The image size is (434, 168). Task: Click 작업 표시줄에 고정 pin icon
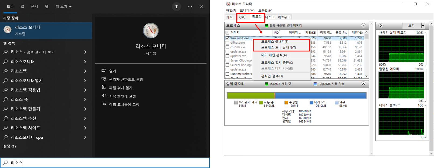tap(104, 104)
